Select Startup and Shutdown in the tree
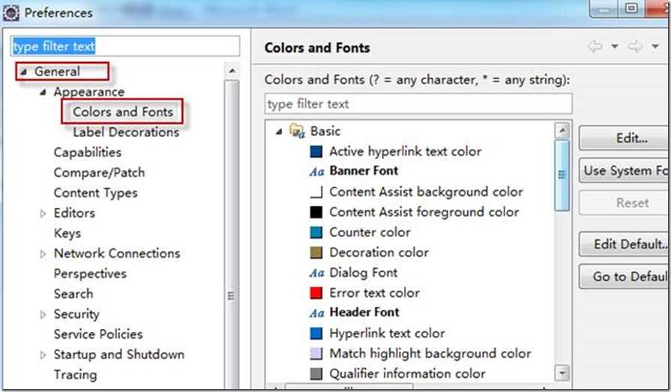 point(119,355)
